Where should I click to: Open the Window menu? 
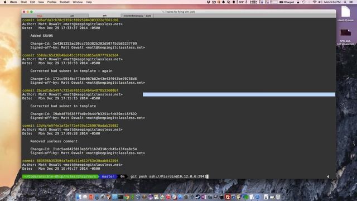point(78,2)
